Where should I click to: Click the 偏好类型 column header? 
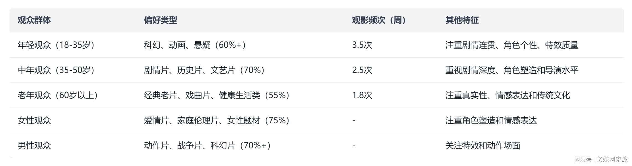(x=160, y=20)
